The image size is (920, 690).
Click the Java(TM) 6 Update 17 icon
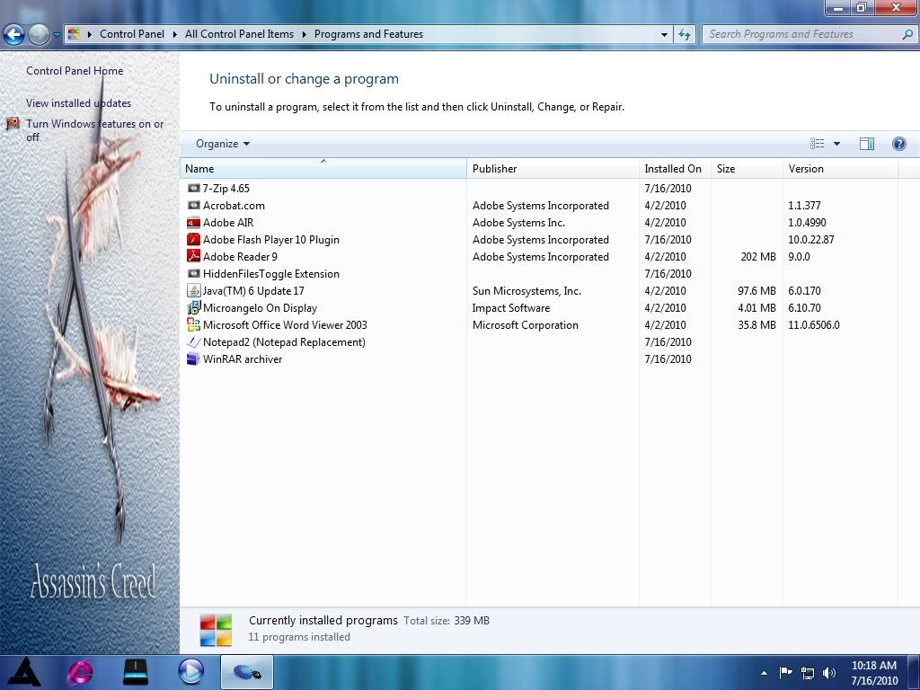pos(194,290)
